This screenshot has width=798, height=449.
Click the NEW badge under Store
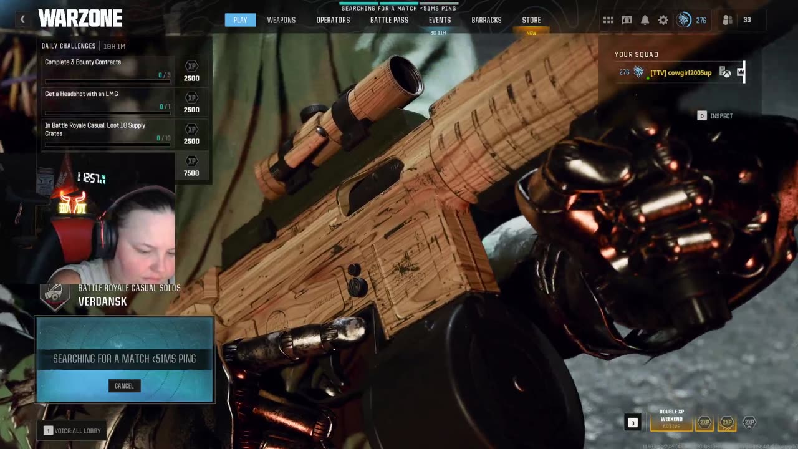531,33
